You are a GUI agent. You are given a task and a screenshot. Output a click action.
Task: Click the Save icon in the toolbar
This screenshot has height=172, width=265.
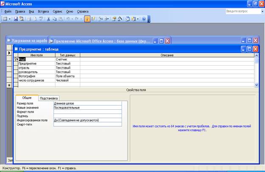[16, 19]
